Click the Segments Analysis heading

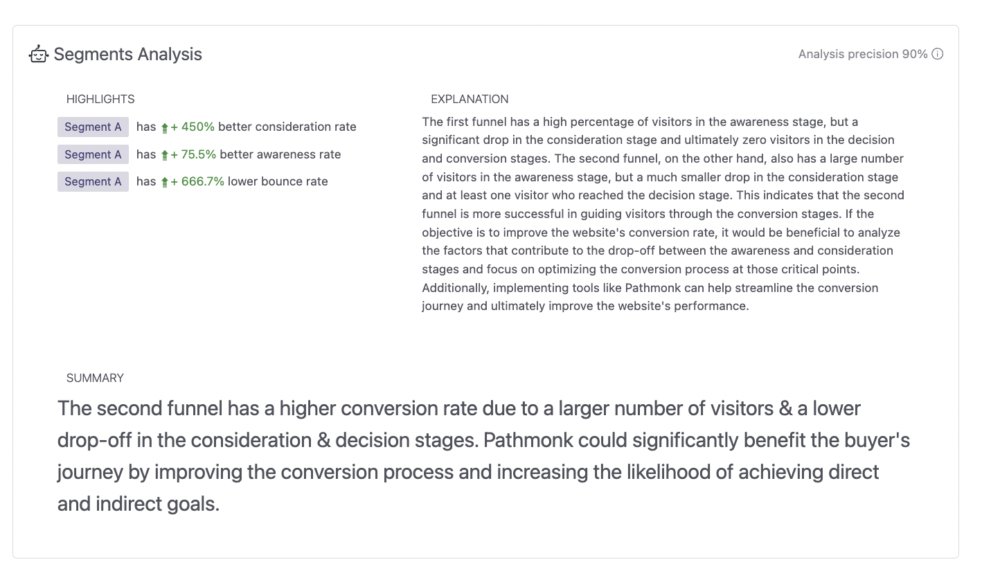128,55
